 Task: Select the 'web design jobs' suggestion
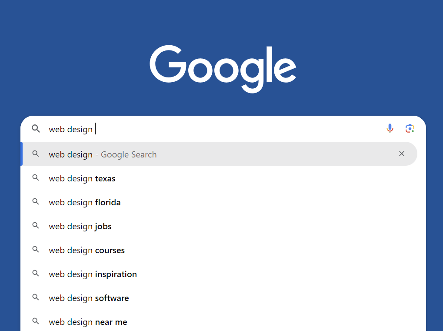click(80, 226)
